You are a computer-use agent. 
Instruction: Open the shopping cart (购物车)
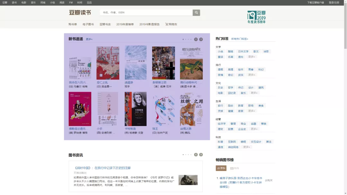(171, 24)
